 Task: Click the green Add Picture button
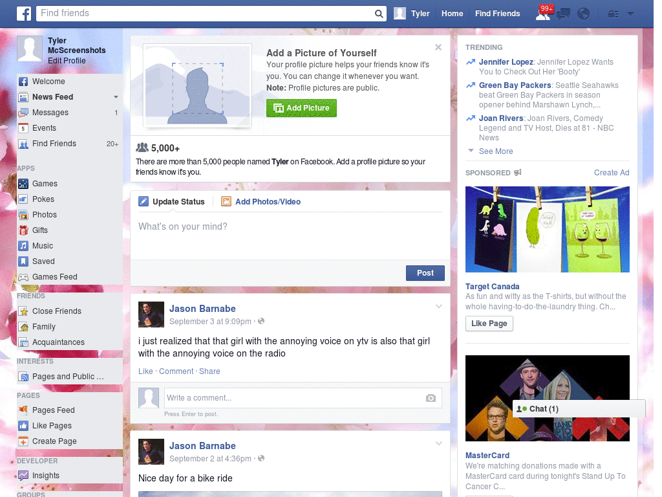click(301, 108)
